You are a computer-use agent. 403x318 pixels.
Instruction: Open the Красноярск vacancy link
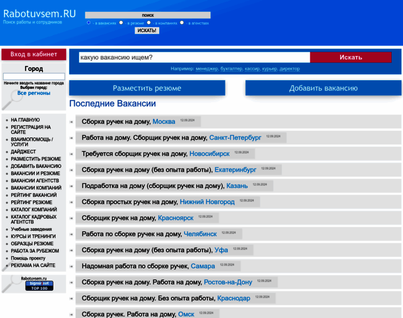[176, 218]
